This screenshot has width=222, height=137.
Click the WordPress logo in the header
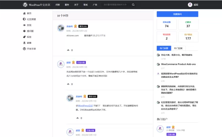[25, 5]
